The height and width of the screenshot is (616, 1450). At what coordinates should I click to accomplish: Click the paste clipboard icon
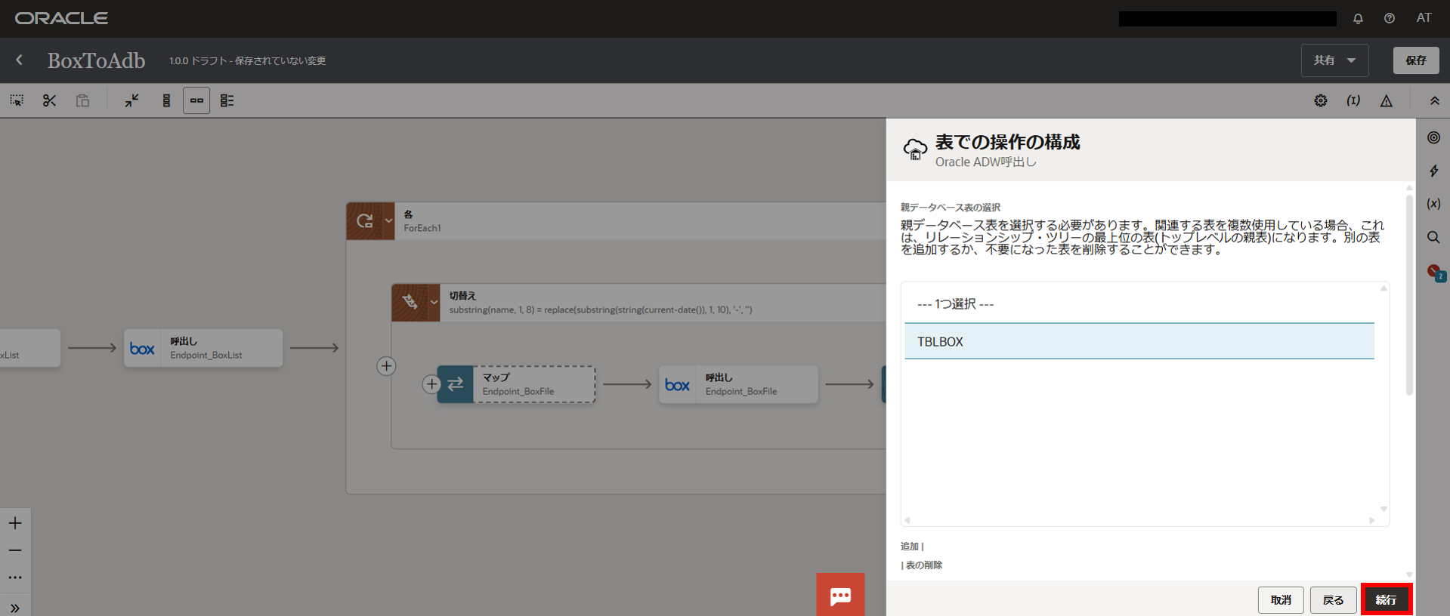click(x=82, y=100)
